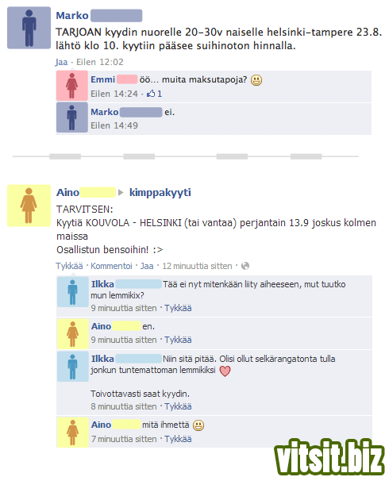Click the 'Eilen 12:02' timestamp

coord(100,62)
